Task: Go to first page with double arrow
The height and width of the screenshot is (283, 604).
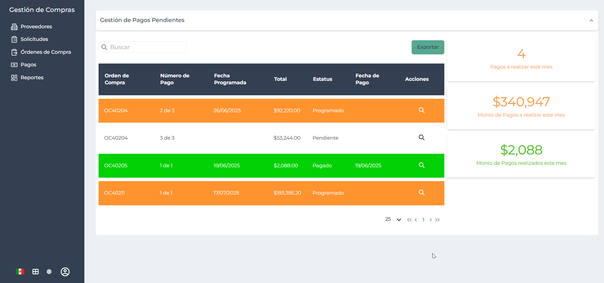Action: tap(409, 220)
